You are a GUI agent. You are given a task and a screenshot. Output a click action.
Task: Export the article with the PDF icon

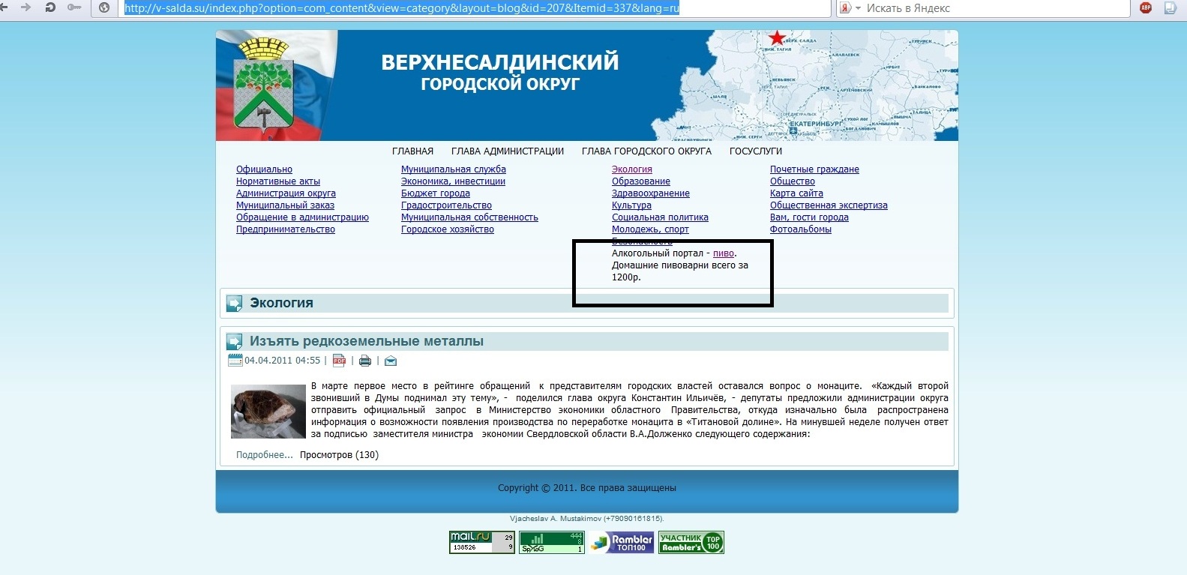(x=339, y=361)
